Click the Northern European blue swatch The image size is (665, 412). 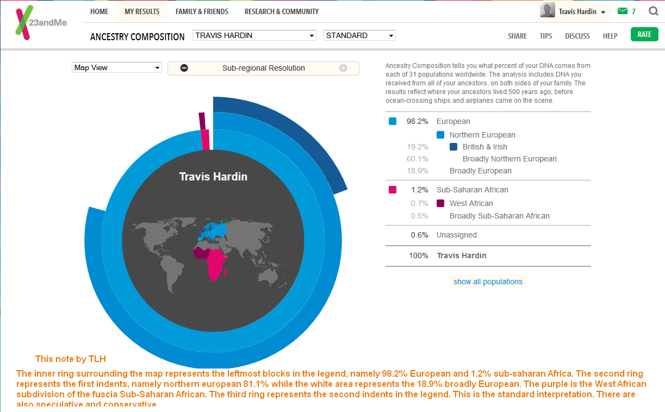[440, 135]
